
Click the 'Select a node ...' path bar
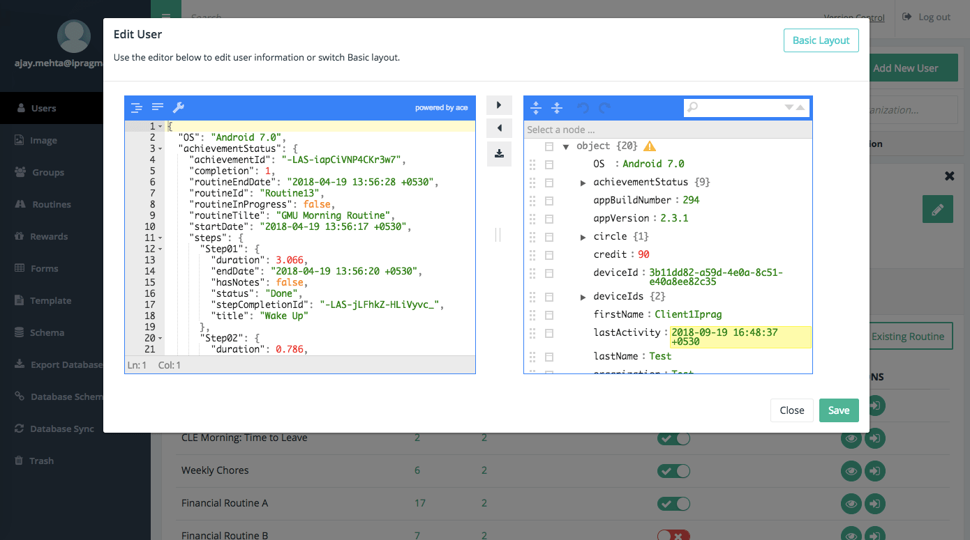coord(668,130)
